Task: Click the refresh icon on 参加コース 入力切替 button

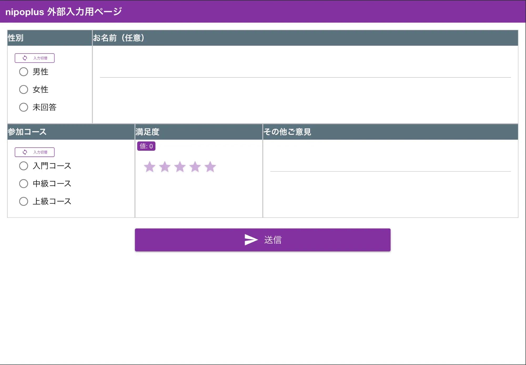Action: tap(24, 152)
